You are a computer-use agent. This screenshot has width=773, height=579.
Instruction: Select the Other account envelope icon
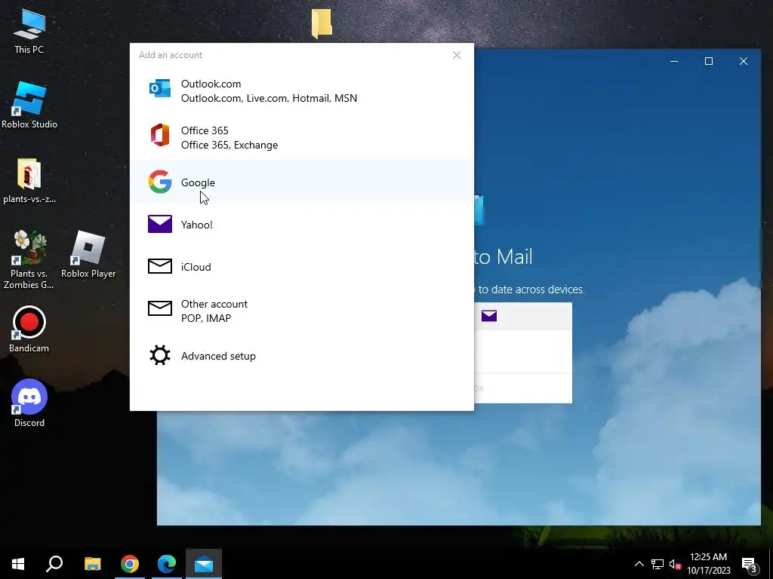coord(160,308)
